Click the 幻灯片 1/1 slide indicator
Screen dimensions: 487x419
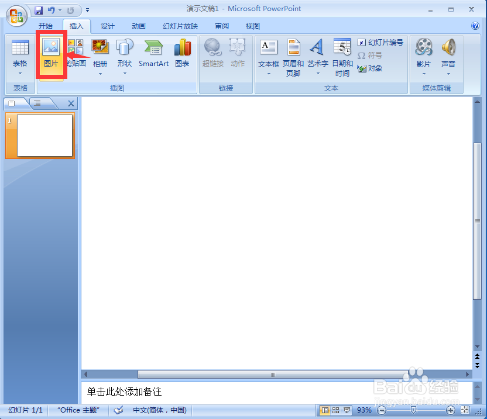[x=25, y=410]
